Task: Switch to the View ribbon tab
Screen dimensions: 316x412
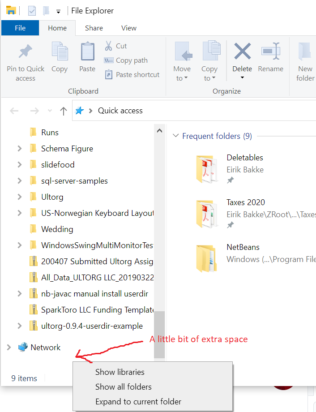Action: click(129, 28)
